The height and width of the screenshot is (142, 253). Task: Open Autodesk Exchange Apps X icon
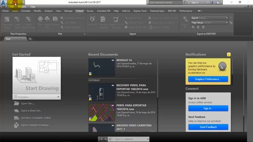click(212, 2)
